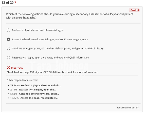Click the '12 of 20' question counter
Viewport: 145px width, 114px height.
tap(8, 3)
